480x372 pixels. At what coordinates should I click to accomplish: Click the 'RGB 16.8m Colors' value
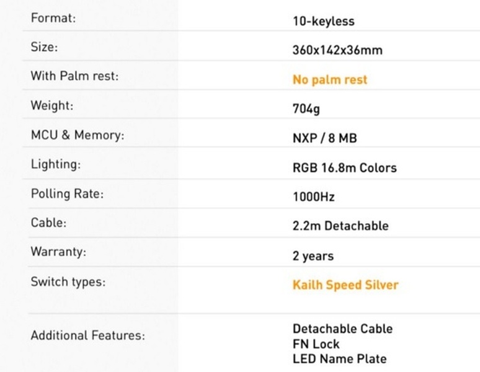[x=344, y=167]
